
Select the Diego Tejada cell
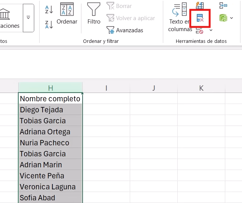click(50, 110)
